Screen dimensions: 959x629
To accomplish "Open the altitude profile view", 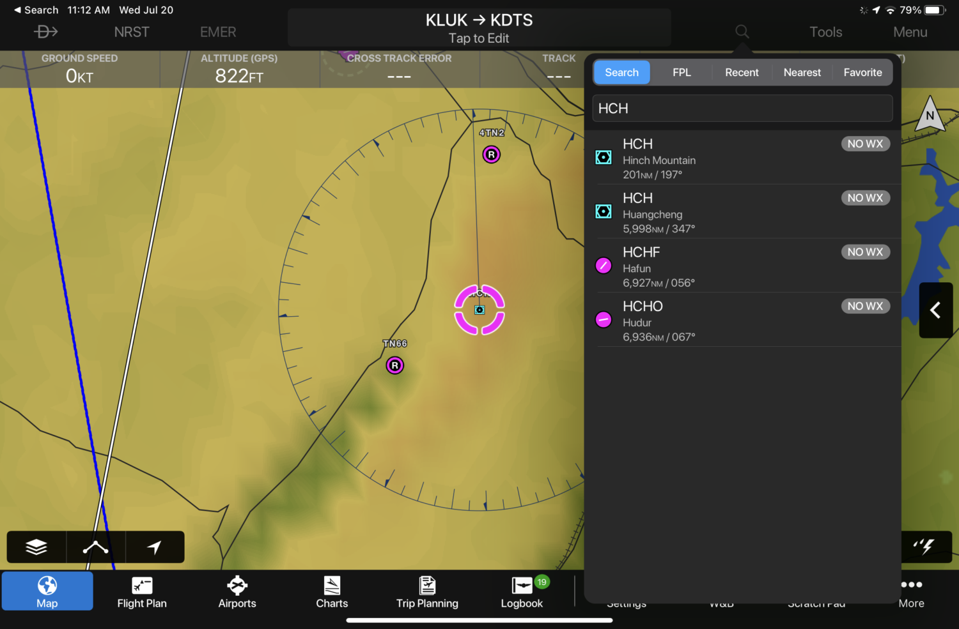I will point(95,547).
